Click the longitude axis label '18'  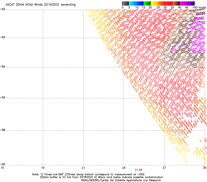point(43,168)
